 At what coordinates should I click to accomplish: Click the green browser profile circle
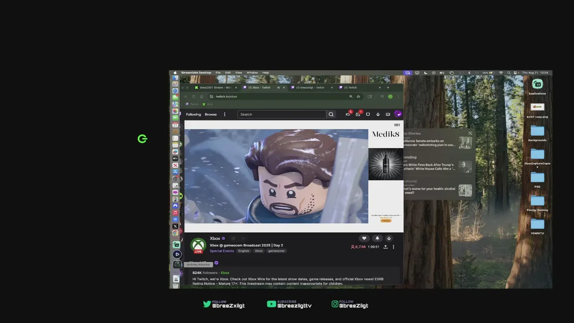(390, 96)
